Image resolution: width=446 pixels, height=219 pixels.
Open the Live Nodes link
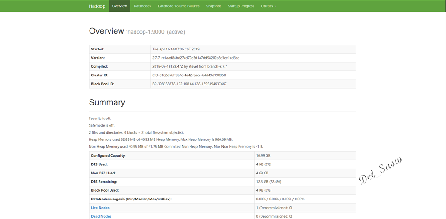pos(100,208)
